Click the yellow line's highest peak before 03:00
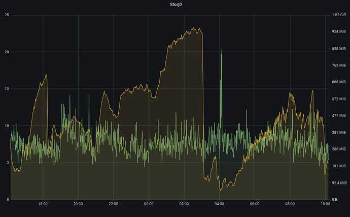The height and width of the screenshot is (217, 350). (194, 28)
